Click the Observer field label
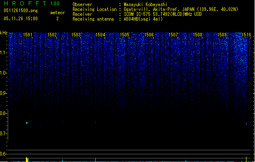The width and height of the screenshot is (255, 162). pos(82,4)
